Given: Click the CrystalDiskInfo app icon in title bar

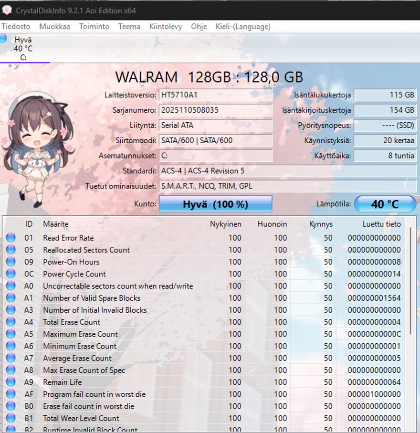Looking at the screenshot, I should (x=7, y=10).
